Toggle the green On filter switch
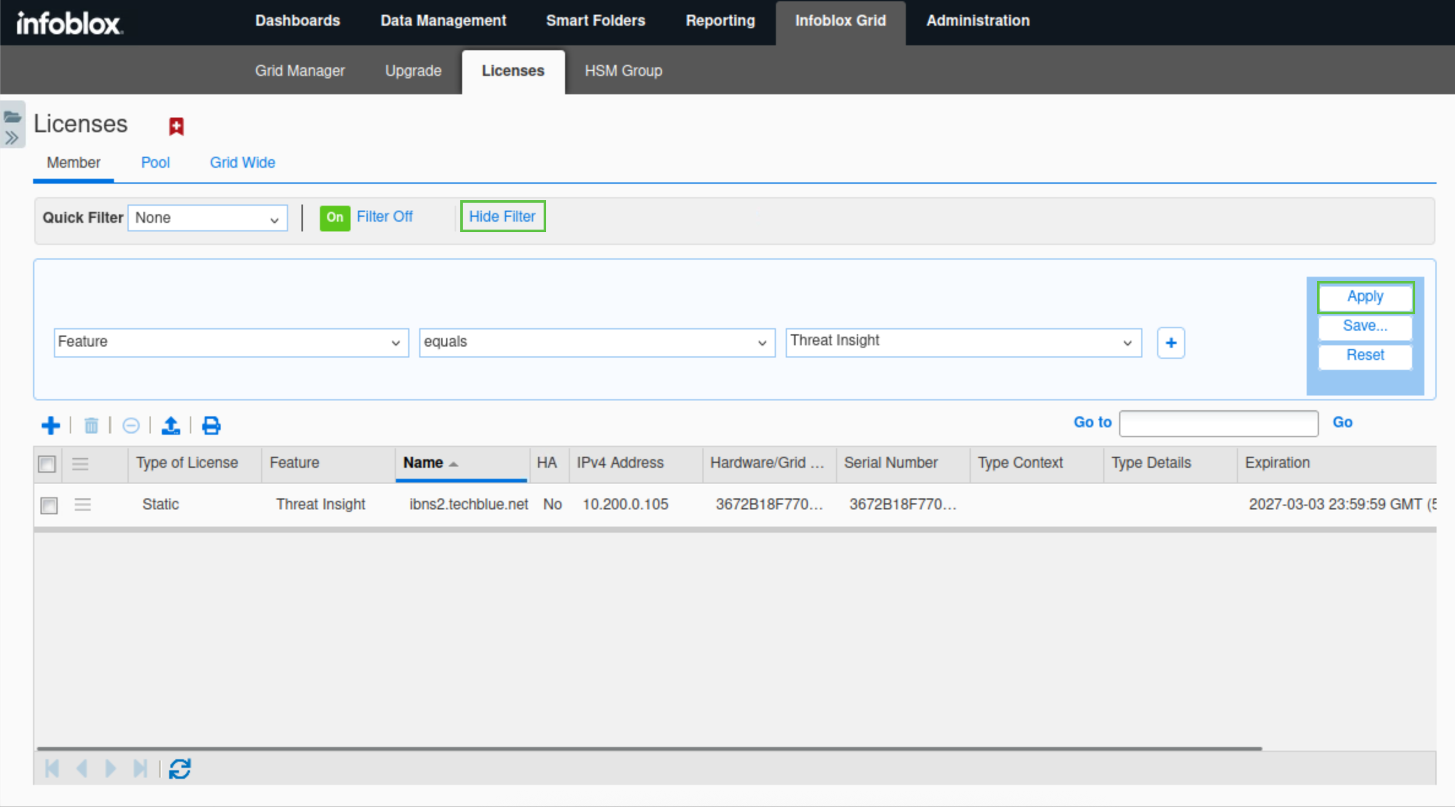This screenshot has height=807, width=1455. click(x=335, y=217)
